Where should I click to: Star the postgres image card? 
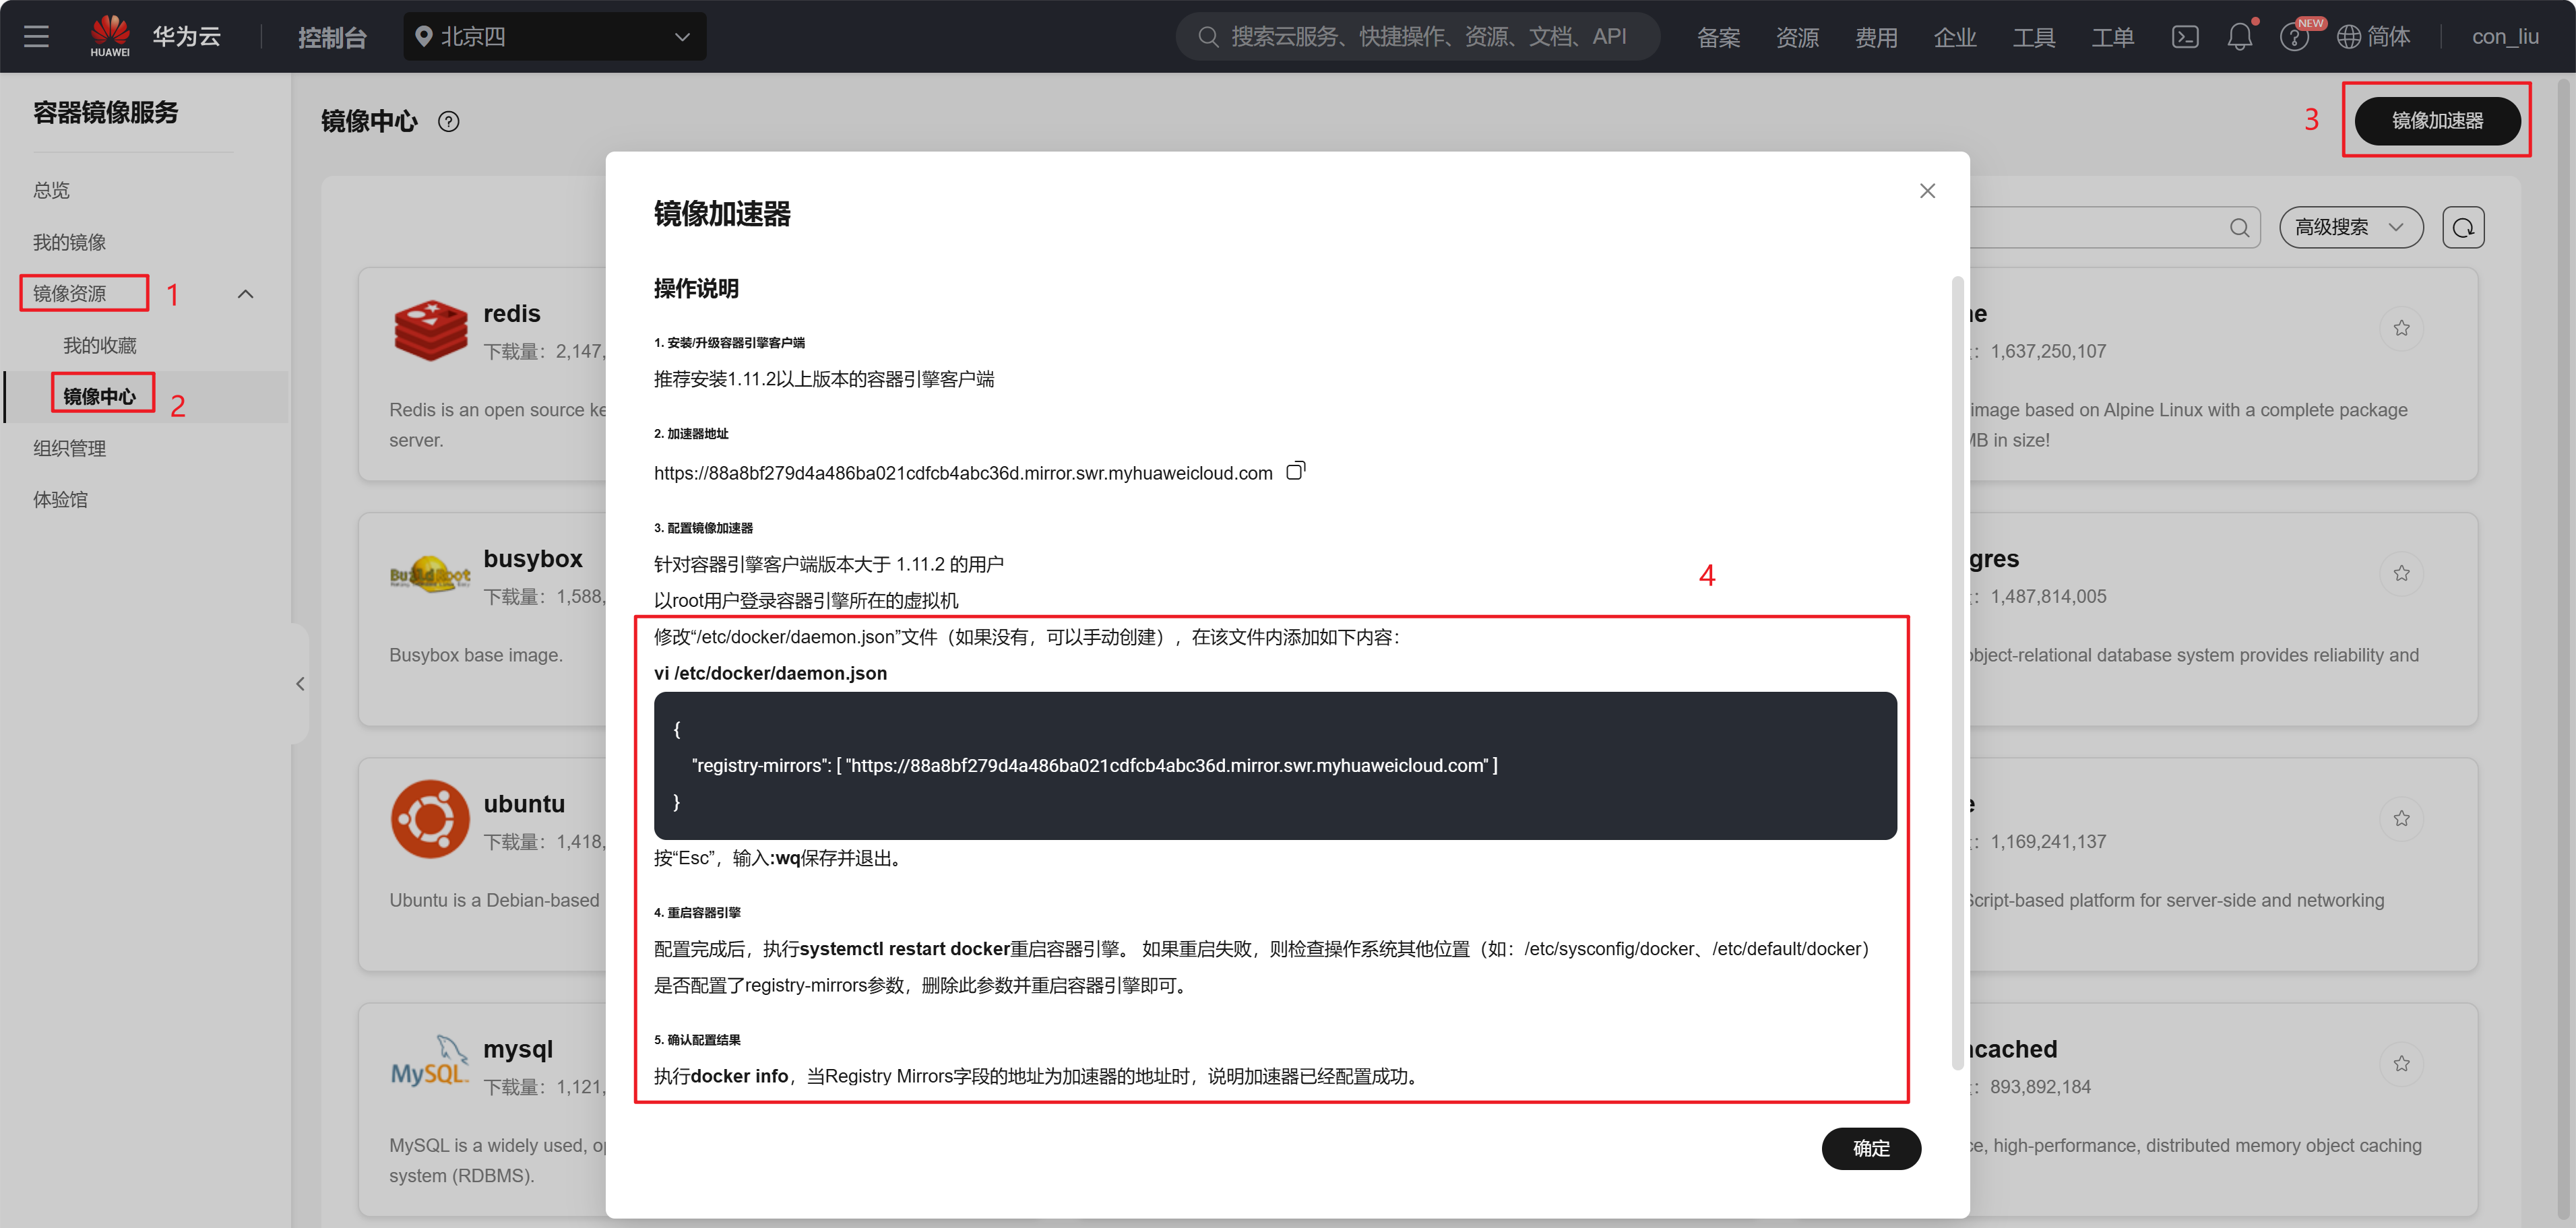point(2401,573)
